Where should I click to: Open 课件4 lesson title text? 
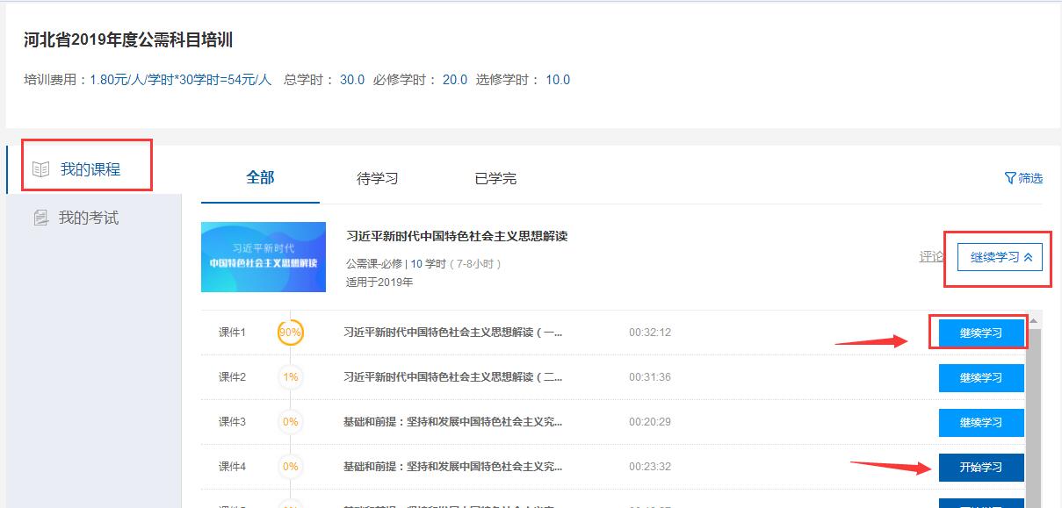pyautogui.click(x=452, y=467)
